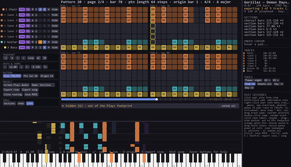
Task: Click unhide all in hidden tracks bar
Action: 229,106
